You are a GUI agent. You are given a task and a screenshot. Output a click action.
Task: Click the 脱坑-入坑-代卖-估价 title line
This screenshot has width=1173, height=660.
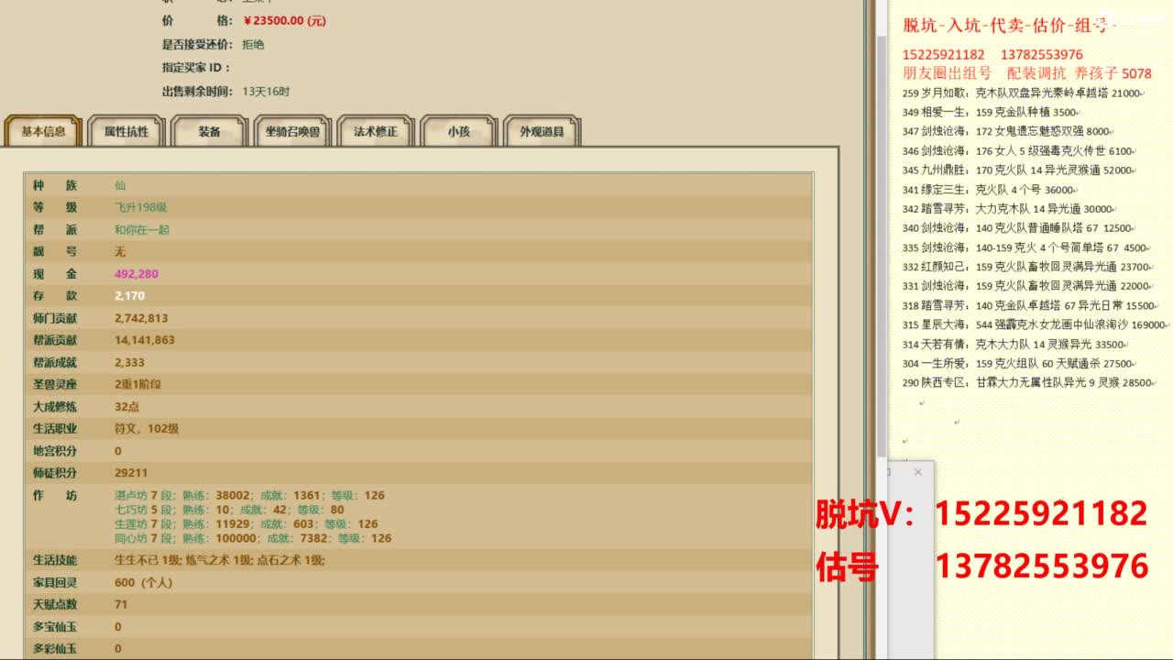pyautogui.click(x=1008, y=26)
